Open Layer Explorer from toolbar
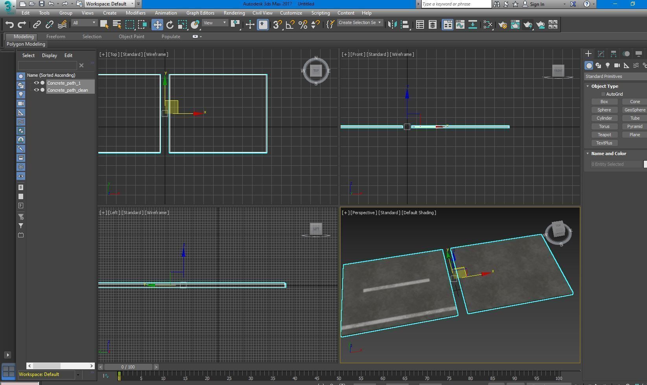This screenshot has width=647, height=385. tap(433, 25)
